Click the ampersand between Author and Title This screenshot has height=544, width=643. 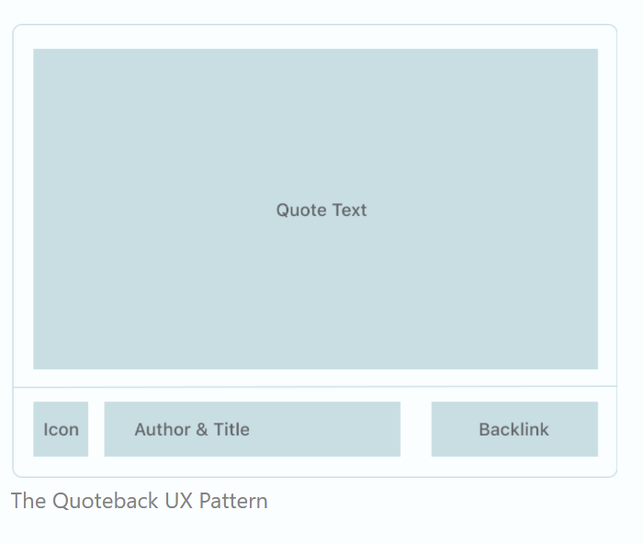(x=202, y=429)
